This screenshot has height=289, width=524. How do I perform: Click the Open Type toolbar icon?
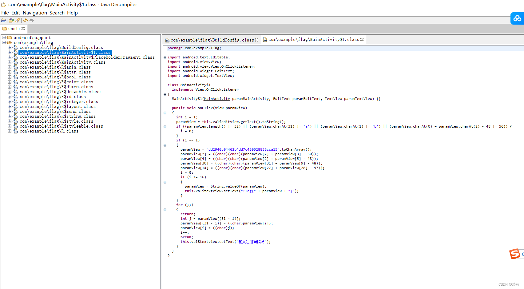click(x=11, y=20)
